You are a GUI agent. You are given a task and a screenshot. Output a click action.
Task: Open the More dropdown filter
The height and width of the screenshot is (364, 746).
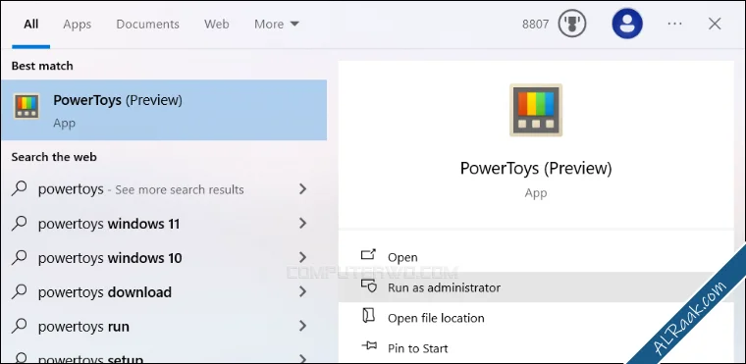(277, 25)
